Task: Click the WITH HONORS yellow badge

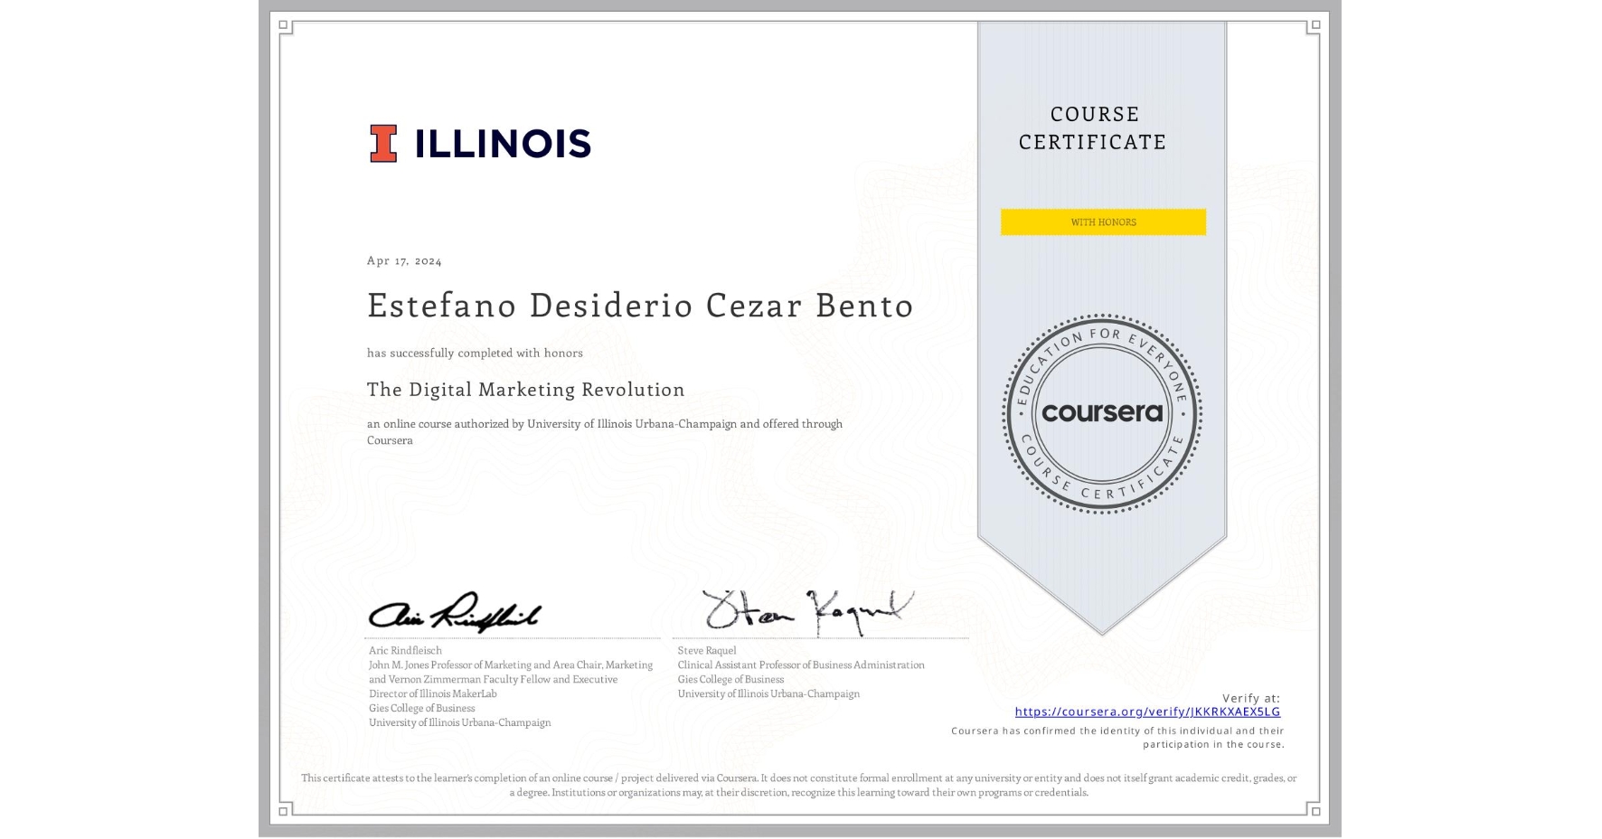Action: click(1103, 222)
